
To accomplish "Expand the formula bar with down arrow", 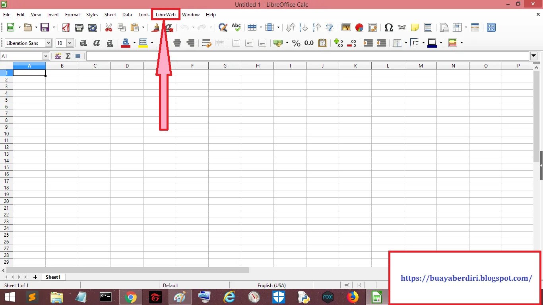I will (534, 56).
